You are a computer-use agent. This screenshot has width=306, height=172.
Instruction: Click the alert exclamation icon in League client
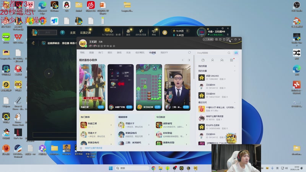click(62, 32)
